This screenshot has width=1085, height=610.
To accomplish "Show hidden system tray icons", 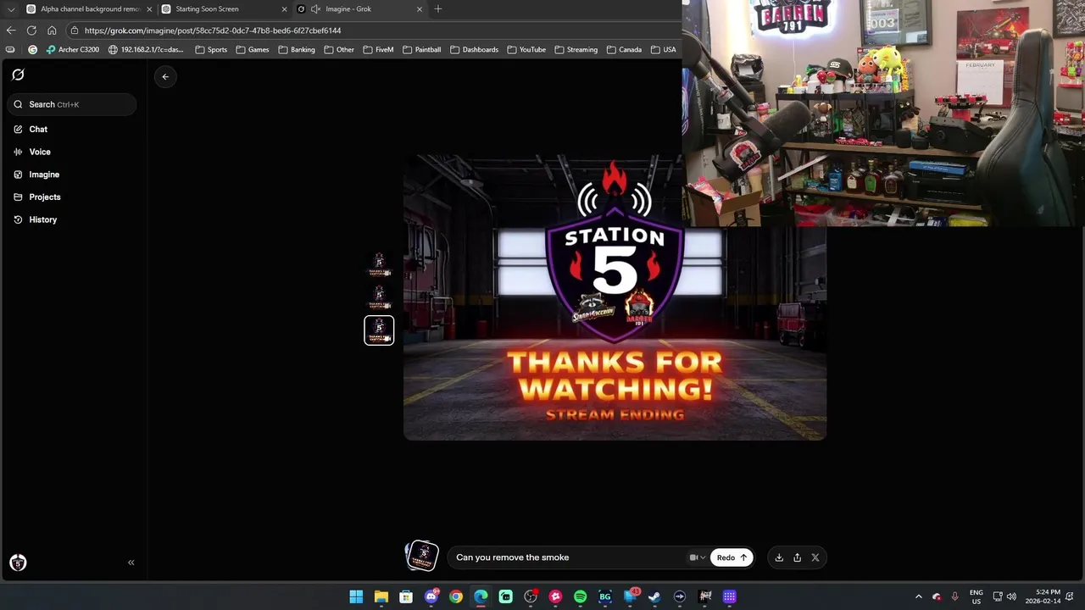I will click(918, 596).
